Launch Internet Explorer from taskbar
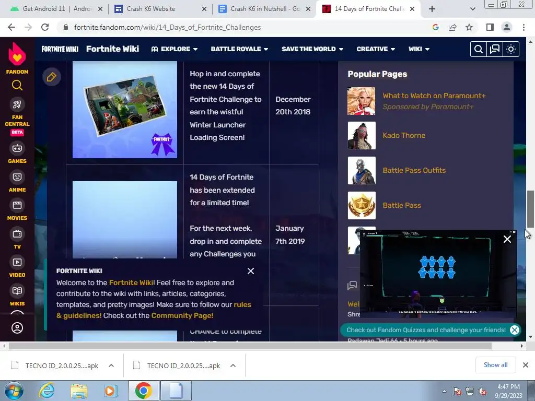The image size is (535, 401). [x=46, y=391]
